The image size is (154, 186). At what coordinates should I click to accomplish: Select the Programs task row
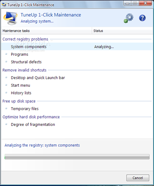pos(77,54)
